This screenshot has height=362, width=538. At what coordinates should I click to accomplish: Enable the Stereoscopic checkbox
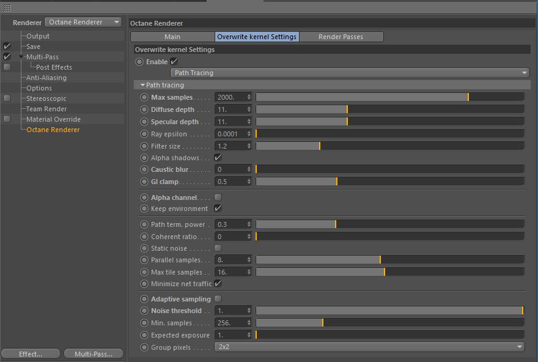(x=7, y=98)
